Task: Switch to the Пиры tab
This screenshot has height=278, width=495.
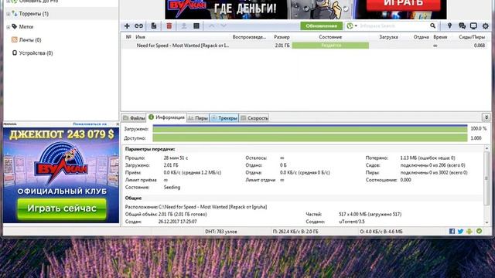Action: coord(198,118)
